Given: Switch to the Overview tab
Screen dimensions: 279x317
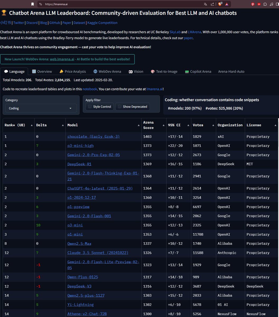Looking at the screenshot, I should 42,72.
